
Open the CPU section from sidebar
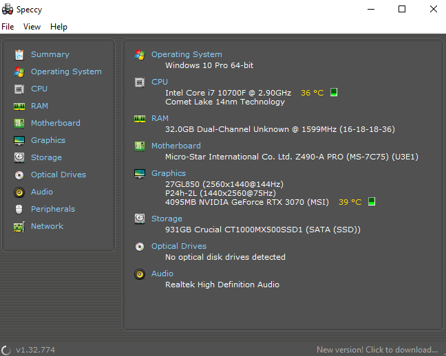39,89
